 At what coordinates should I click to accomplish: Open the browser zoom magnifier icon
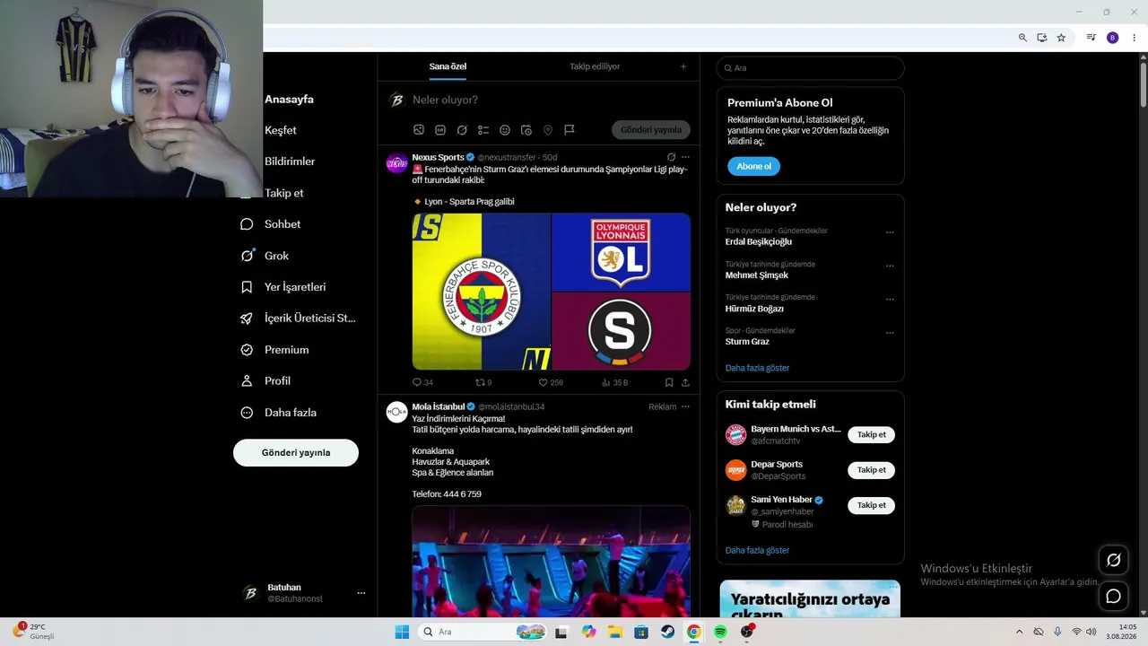(x=1022, y=38)
